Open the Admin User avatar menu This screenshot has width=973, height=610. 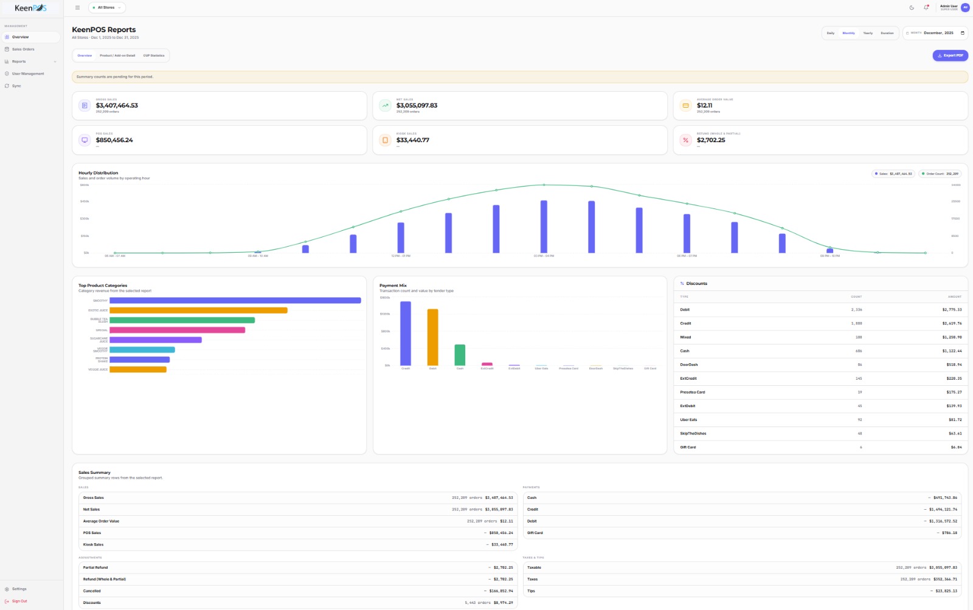click(x=965, y=8)
